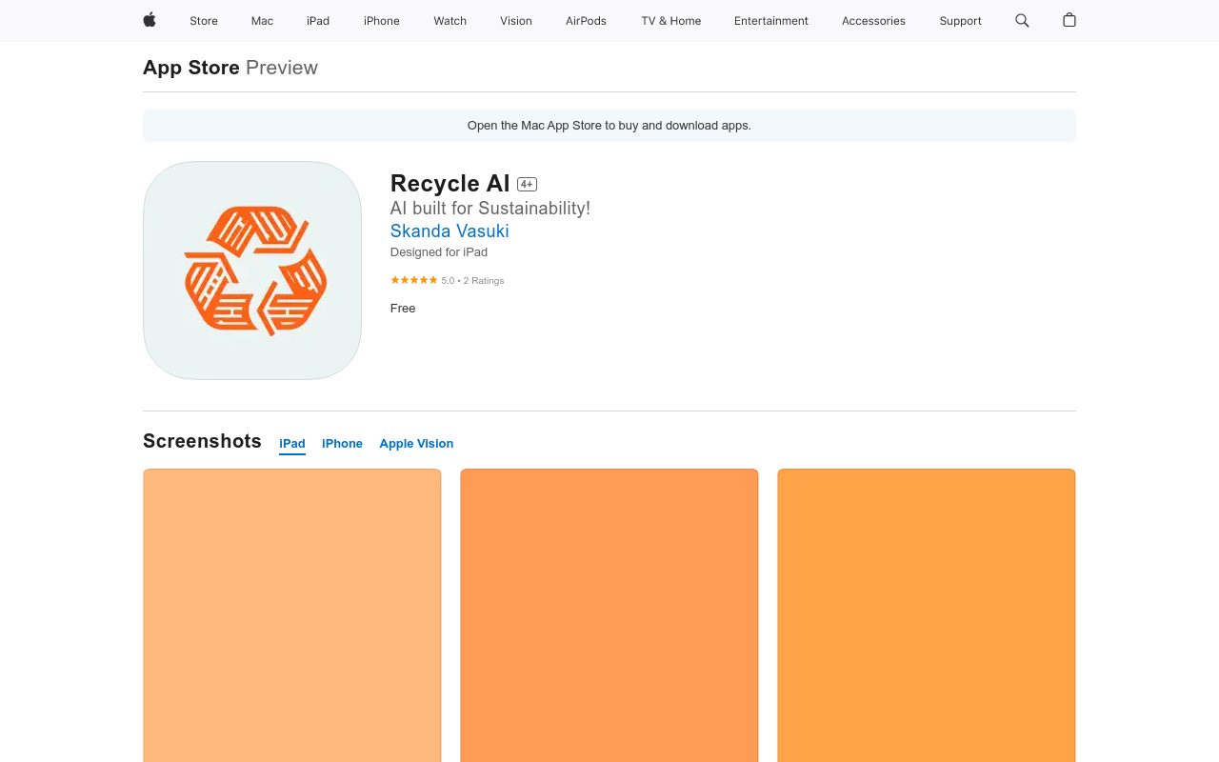Click the Designed for iPad text

439,252
